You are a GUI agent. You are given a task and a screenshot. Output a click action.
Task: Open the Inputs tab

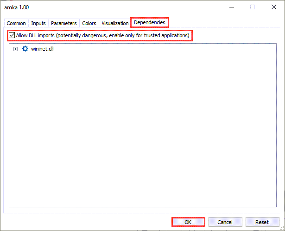point(38,23)
